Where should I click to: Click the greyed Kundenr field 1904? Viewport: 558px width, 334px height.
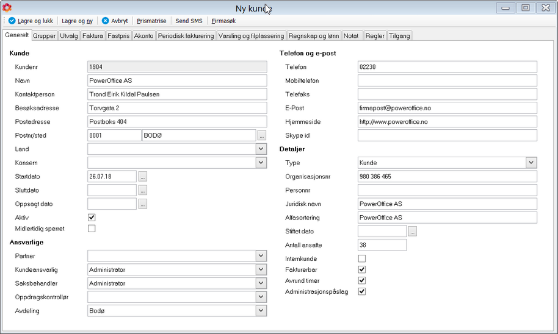pyautogui.click(x=177, y=67)
